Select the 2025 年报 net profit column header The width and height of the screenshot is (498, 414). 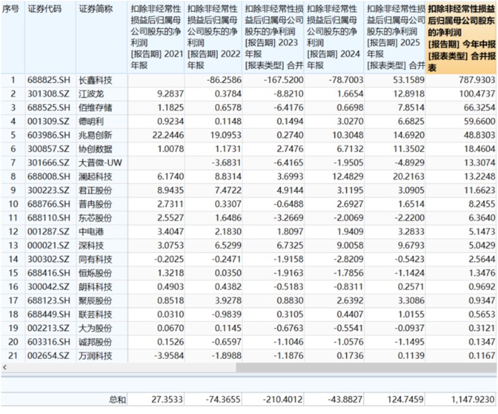pos(395,37)
